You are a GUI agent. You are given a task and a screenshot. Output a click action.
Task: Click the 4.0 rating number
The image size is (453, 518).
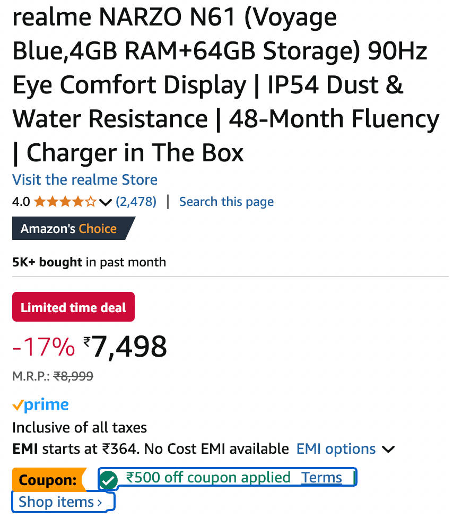pos(21,202)
